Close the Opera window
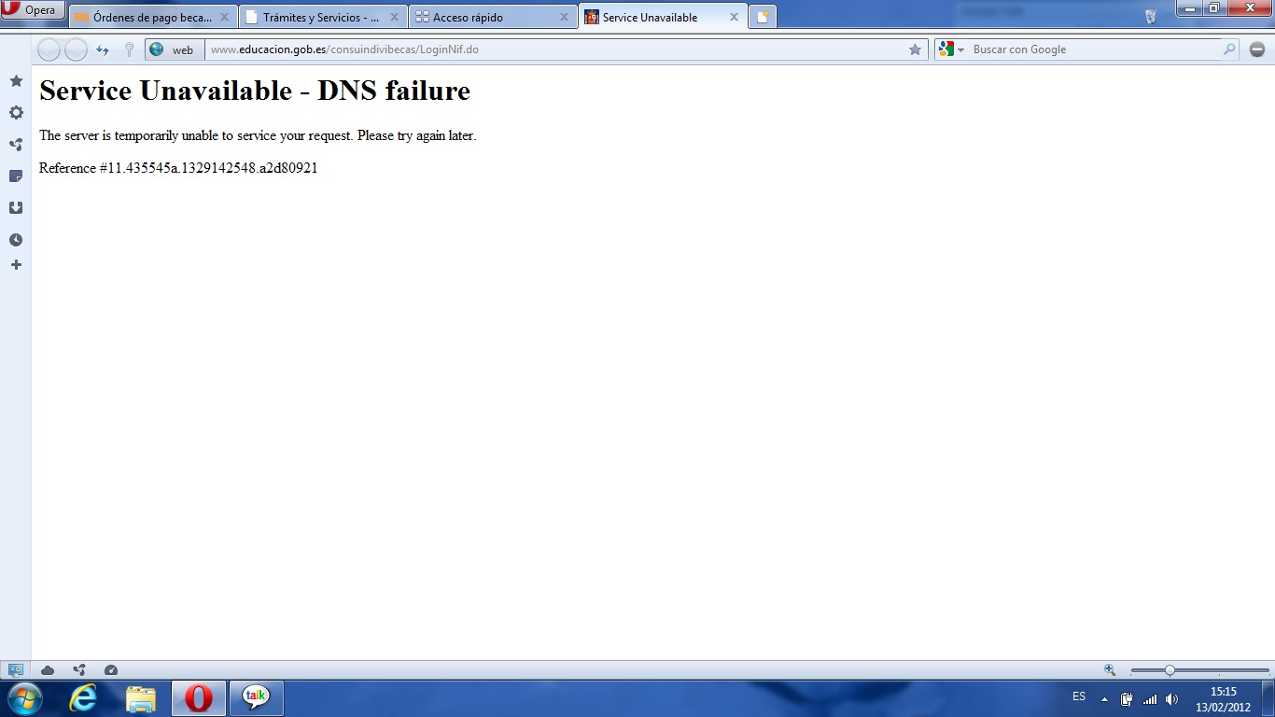1275x717 pixels. pyautogui.click(x=1249, y=7)
